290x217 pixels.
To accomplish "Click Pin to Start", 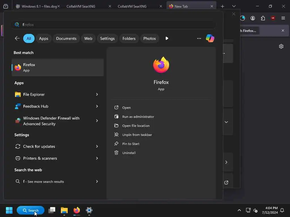I will [x=131, y=144].
